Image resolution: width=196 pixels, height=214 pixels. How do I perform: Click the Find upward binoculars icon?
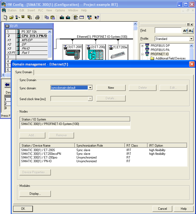pyautogui.click(x=185, y=31)
